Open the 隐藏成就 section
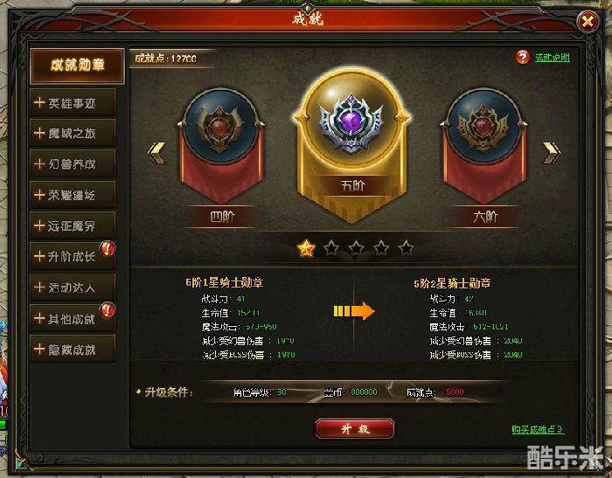Screen dimensions: 612x478 click(x=73, y=349)
